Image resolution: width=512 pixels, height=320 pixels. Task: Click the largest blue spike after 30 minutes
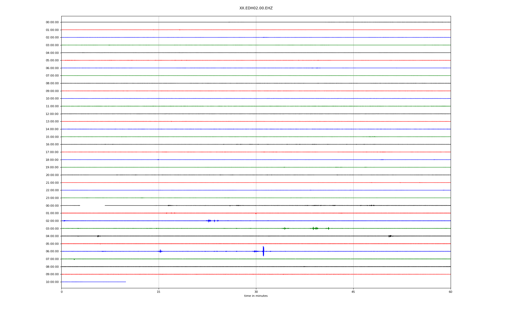coord(263,251)
